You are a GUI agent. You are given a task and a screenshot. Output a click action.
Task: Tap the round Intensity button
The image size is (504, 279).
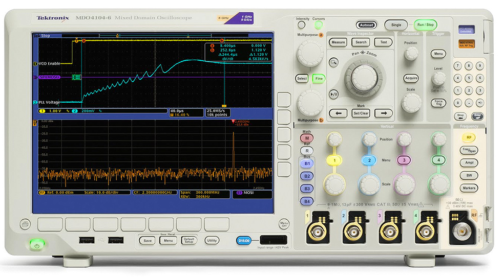[x=302, y=25]
